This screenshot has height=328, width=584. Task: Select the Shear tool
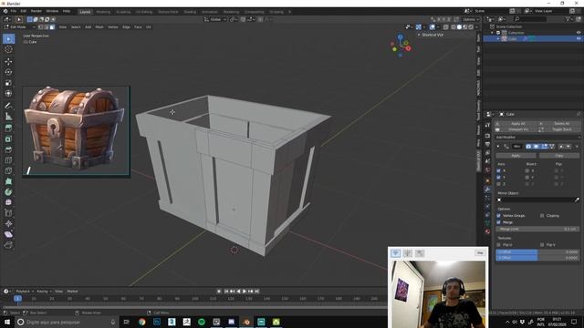[x=8, y=234]
